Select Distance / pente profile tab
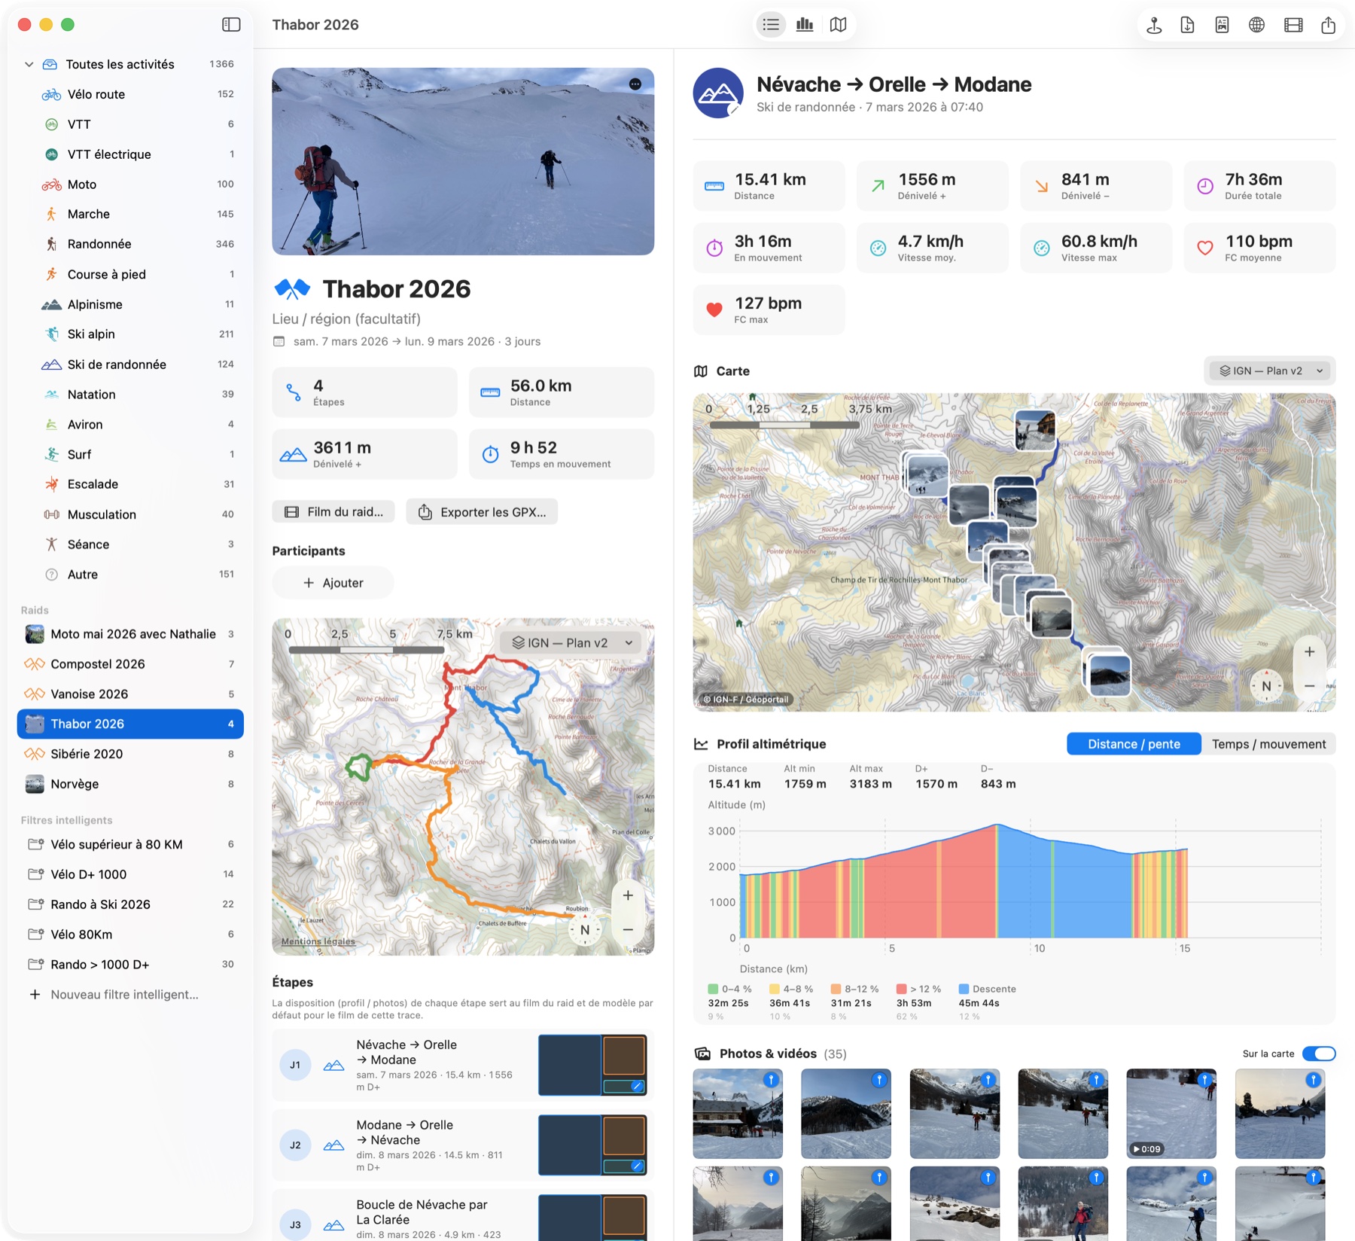Screen dimensions: 1355x1241 pos(1134,744)
